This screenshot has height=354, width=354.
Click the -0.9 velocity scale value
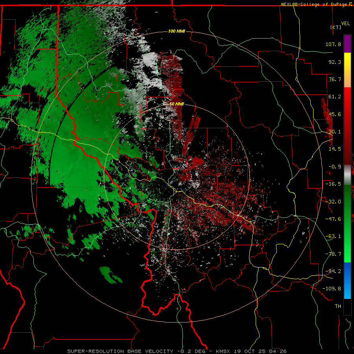[x=335, y=167]
